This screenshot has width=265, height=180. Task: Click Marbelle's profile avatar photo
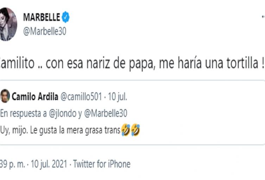pyautogui.click(x=8, y=24)
